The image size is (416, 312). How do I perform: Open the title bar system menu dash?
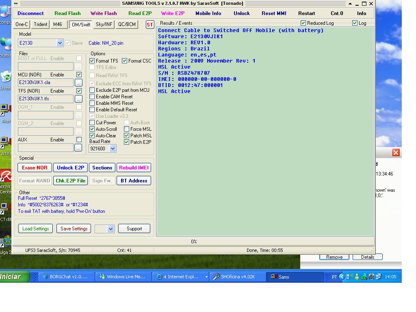point(16,3)
